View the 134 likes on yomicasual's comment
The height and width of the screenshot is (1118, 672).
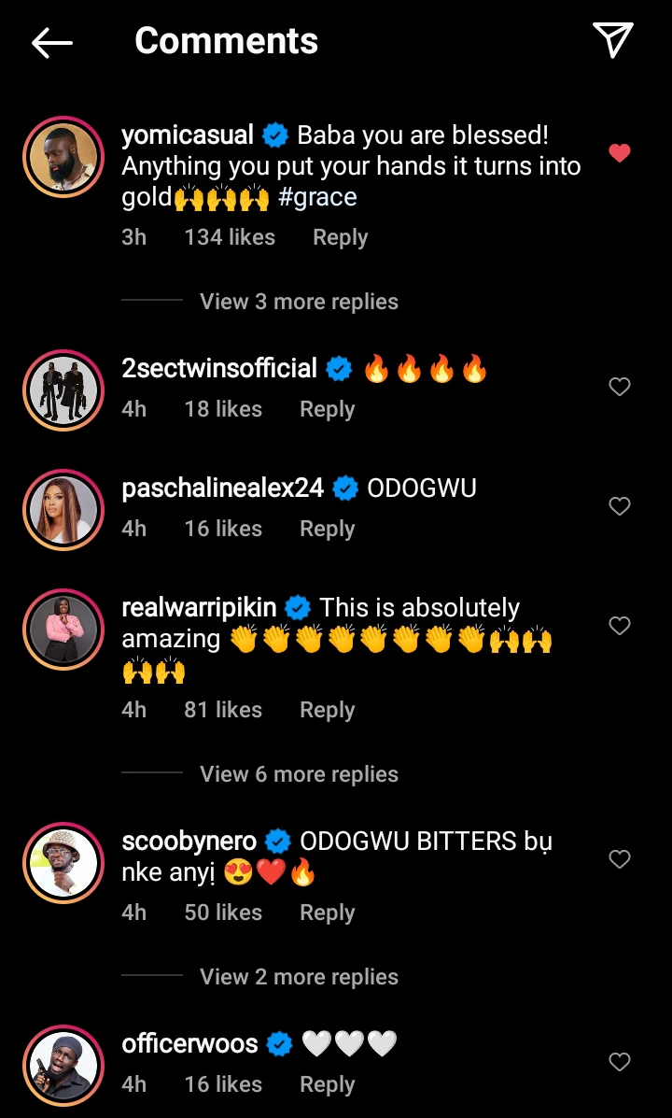pos(230,237)
